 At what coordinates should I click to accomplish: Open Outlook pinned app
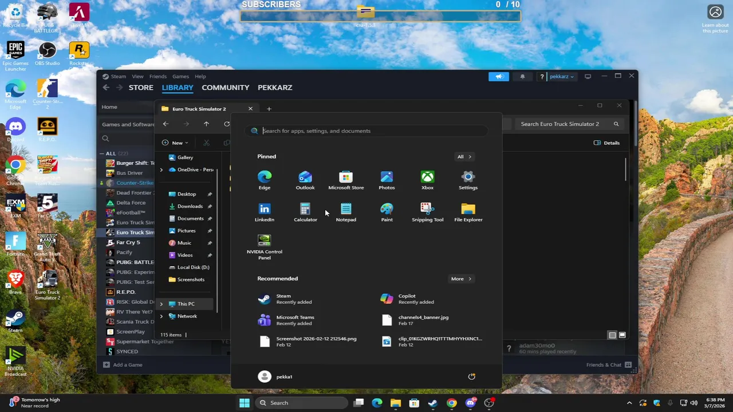[x=305, y=180]
